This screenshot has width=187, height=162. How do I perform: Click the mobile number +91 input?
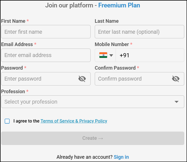(150, 55)
